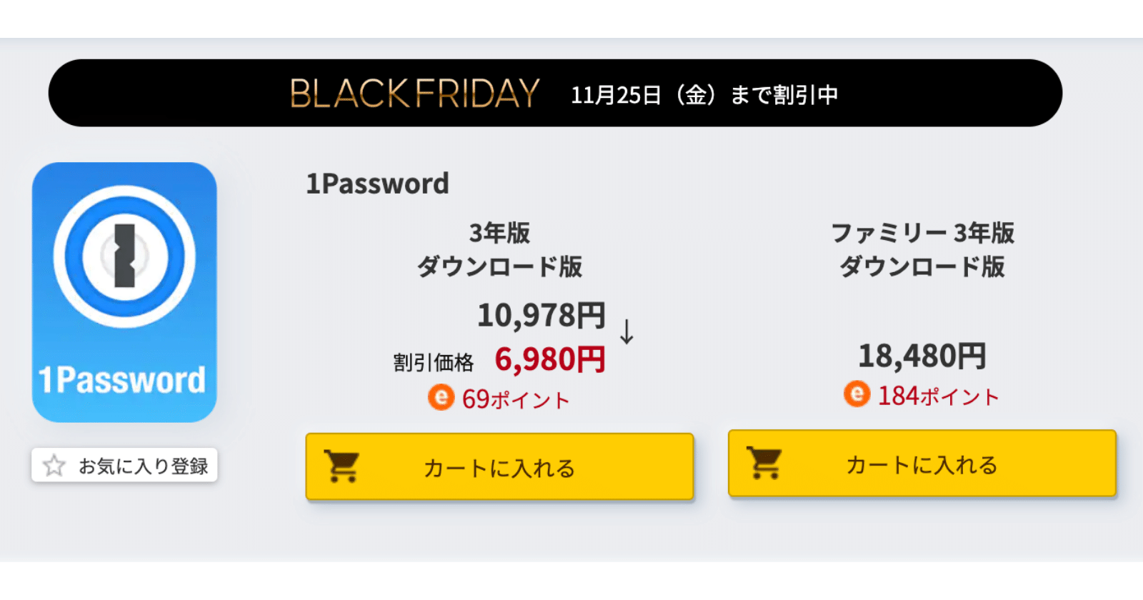Click the cart icon under 3年版
The image size is (1143, 600).
341,466
